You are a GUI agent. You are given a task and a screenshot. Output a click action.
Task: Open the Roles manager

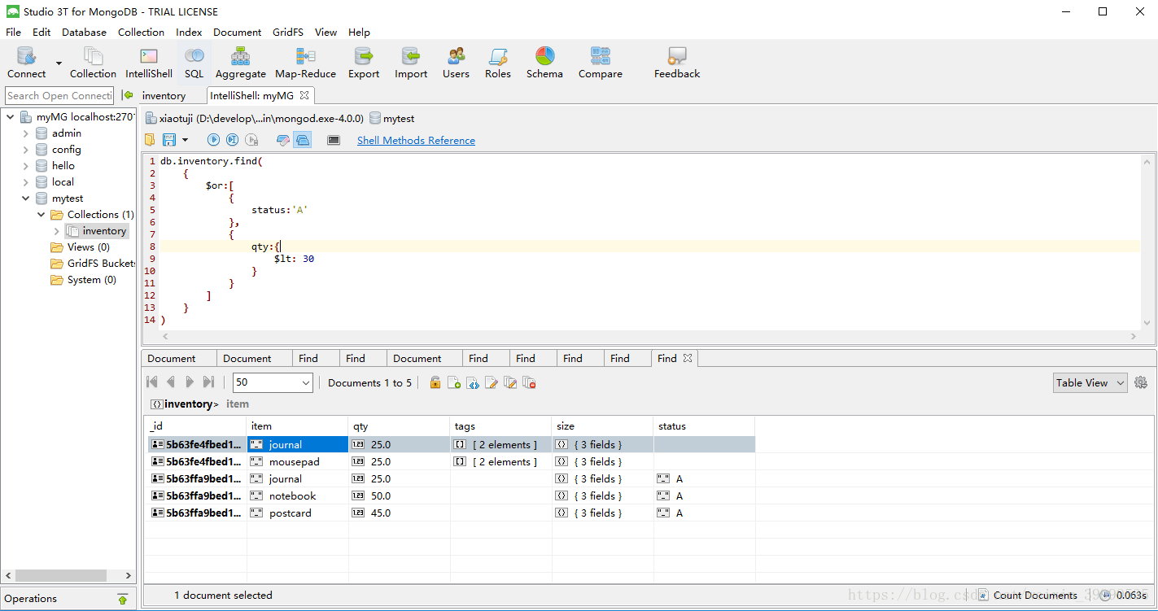pyautogui.click(x=498, y=63)
